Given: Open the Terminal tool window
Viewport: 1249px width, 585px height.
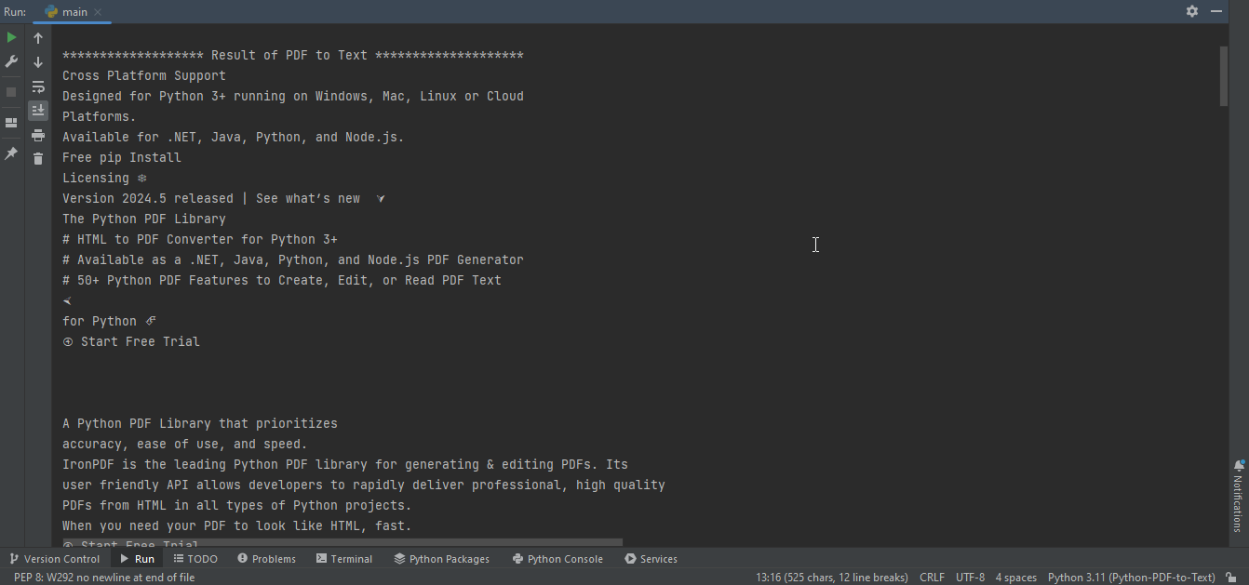Looking at the screenshot, I should pyautogui.click(x=344, y=559).
